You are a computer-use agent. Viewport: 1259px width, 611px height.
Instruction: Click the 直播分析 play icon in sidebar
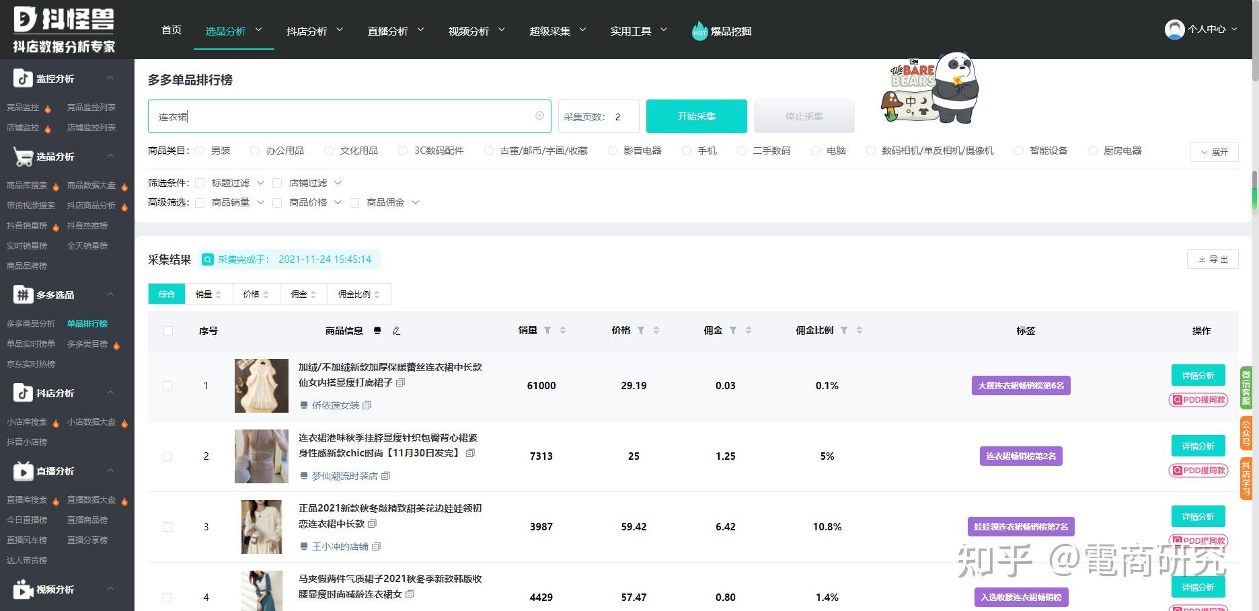pos(23,471)
